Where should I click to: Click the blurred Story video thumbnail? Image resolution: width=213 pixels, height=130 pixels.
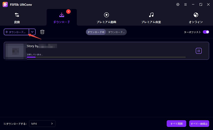pos(15,51)
